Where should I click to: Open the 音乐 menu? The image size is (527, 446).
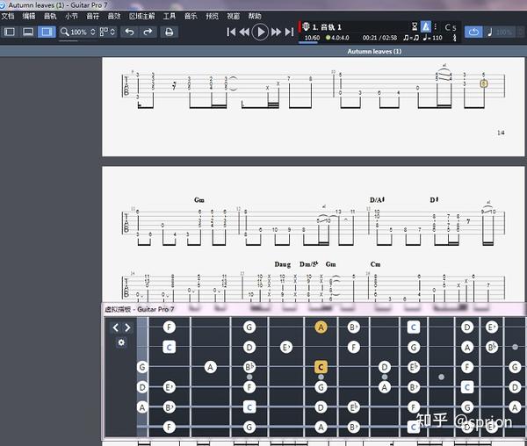click(191, 16)
